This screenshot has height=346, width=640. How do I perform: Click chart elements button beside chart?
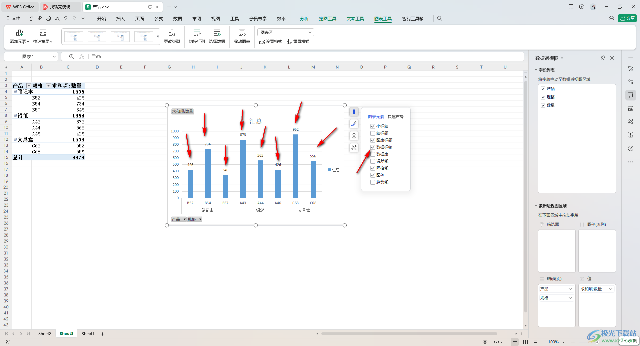tap(354, 112)
